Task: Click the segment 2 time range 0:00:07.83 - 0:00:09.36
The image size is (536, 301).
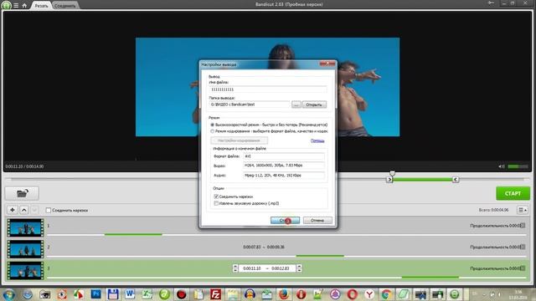Action: tap(264, 247)
